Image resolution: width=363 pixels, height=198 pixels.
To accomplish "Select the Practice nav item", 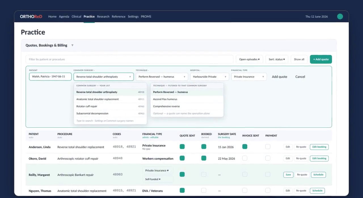I will point(89,16).
